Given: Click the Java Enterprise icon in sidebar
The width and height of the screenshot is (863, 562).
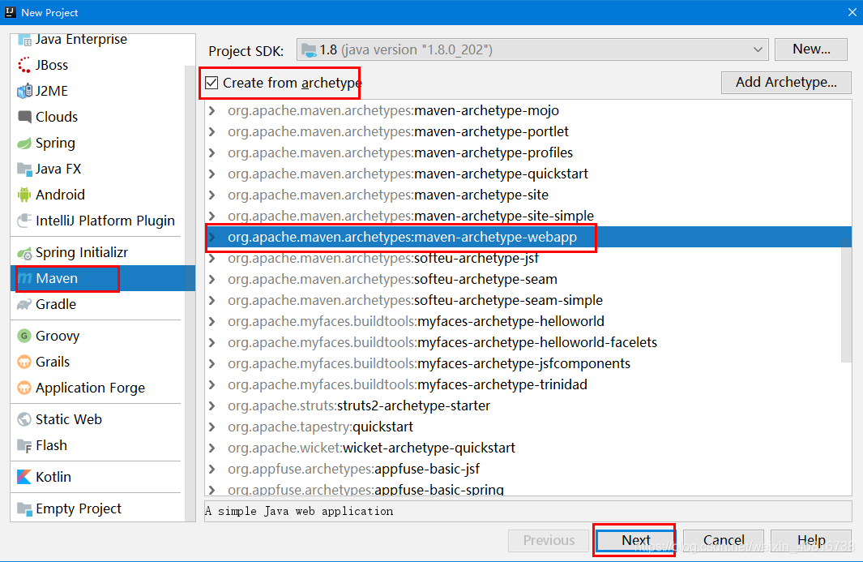Looking at the screenshot, I should 24,40.
